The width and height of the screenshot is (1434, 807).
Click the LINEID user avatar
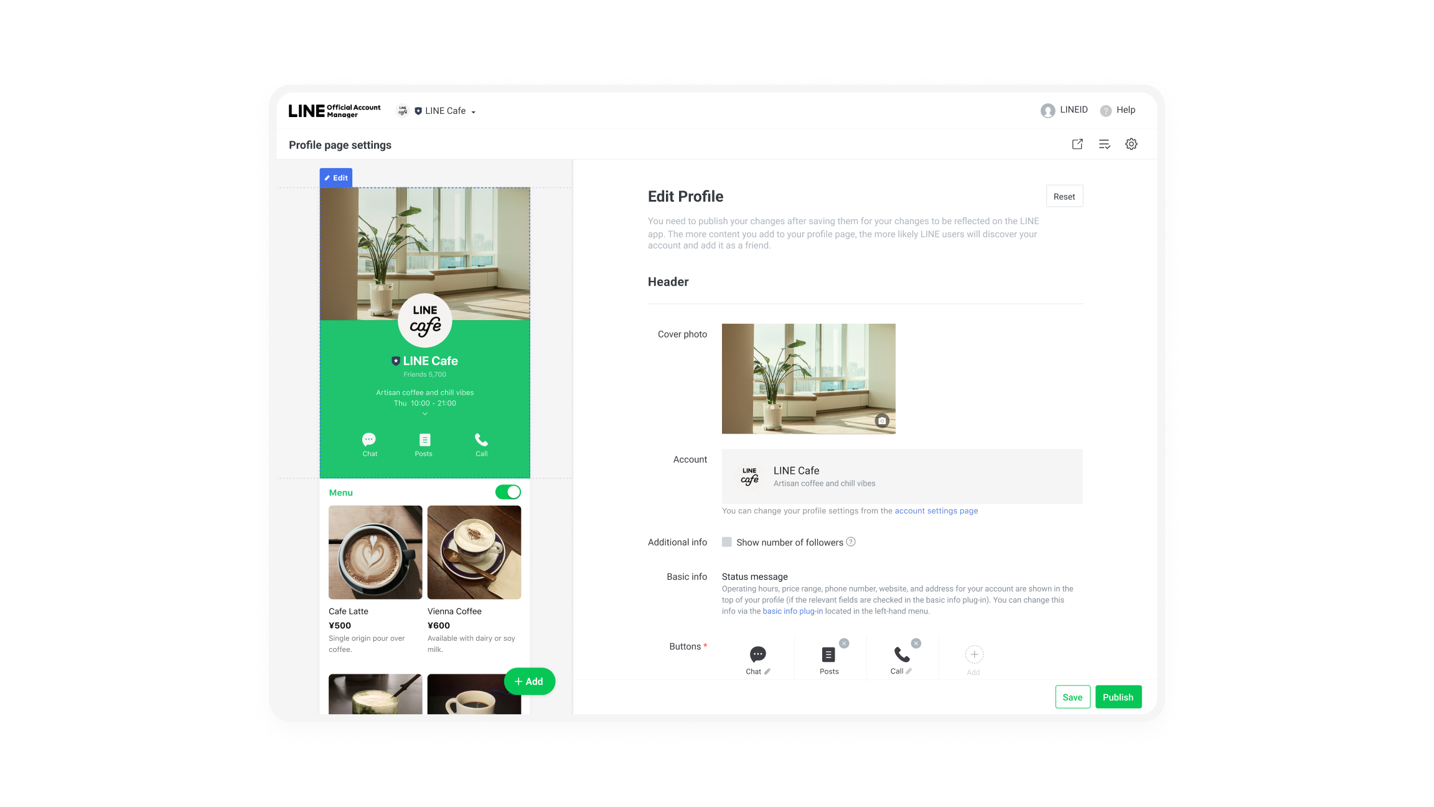click(1048, 111)
